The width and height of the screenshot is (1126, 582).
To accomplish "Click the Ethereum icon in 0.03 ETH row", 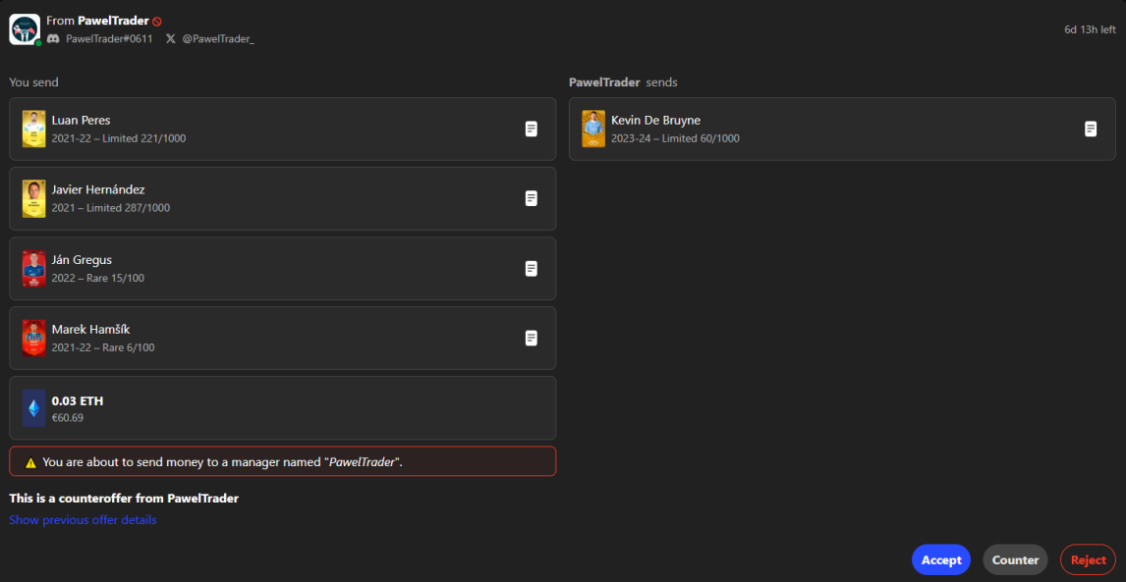I will (33, 408).
